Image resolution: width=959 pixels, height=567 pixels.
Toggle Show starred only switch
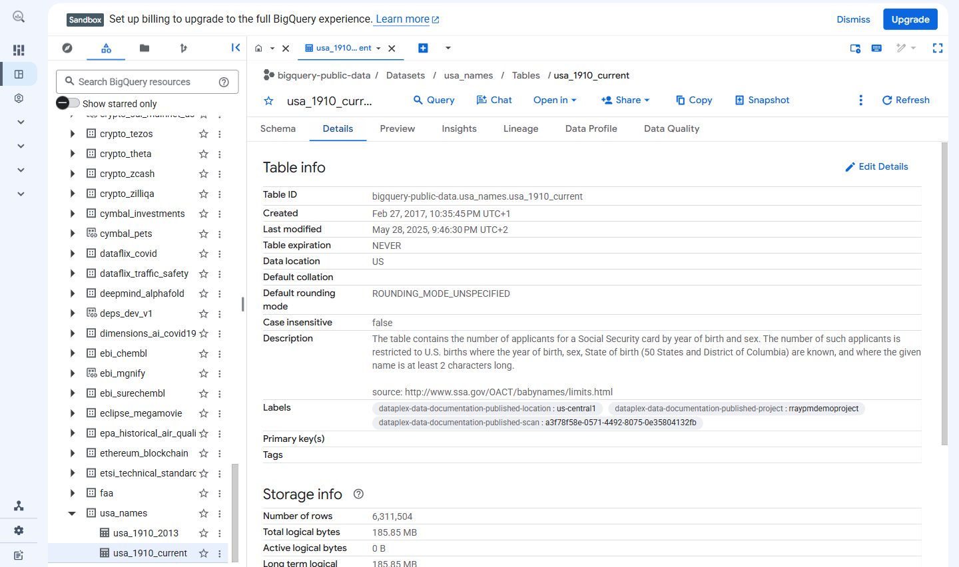pos(68,103)
